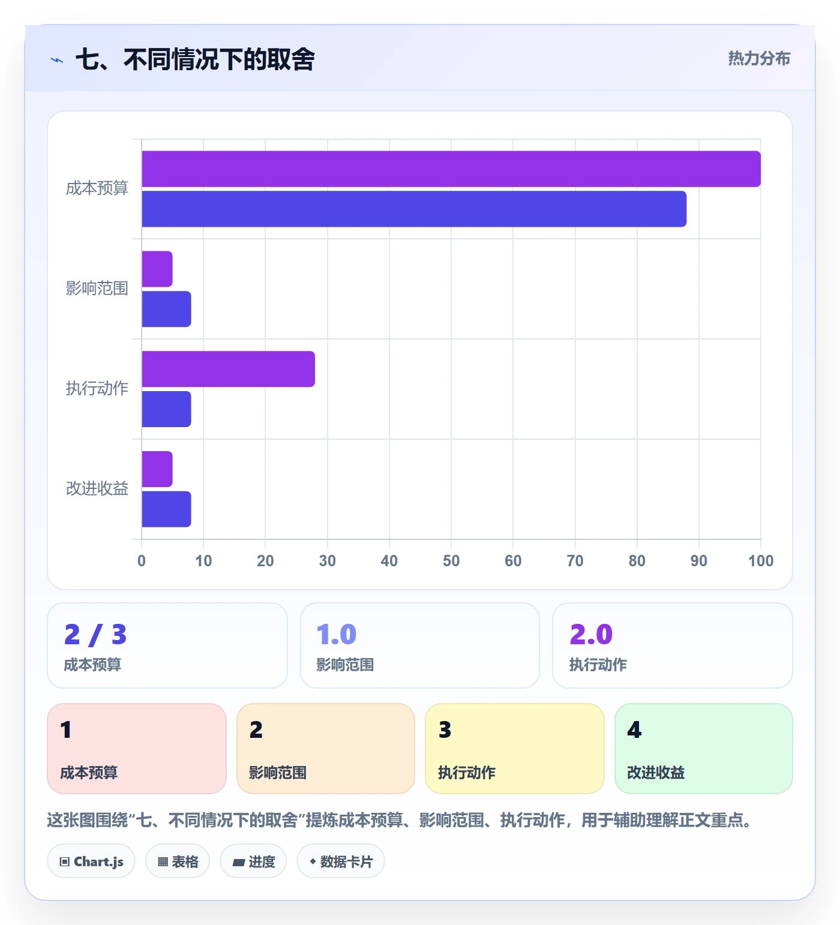The height and width of the screenshot is (925, 840).
Task: Open the "2 / 3" 成本预算 stat card
Action: 167,645
